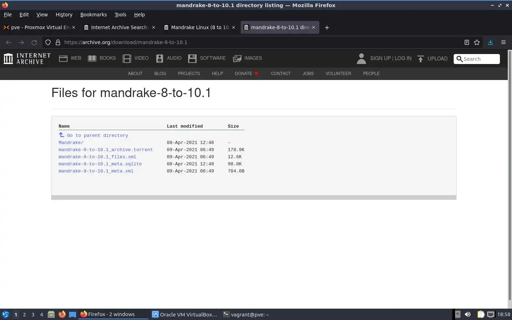
Task: Open the Firefox hamburger menu
Action: [x=503, y=42]
